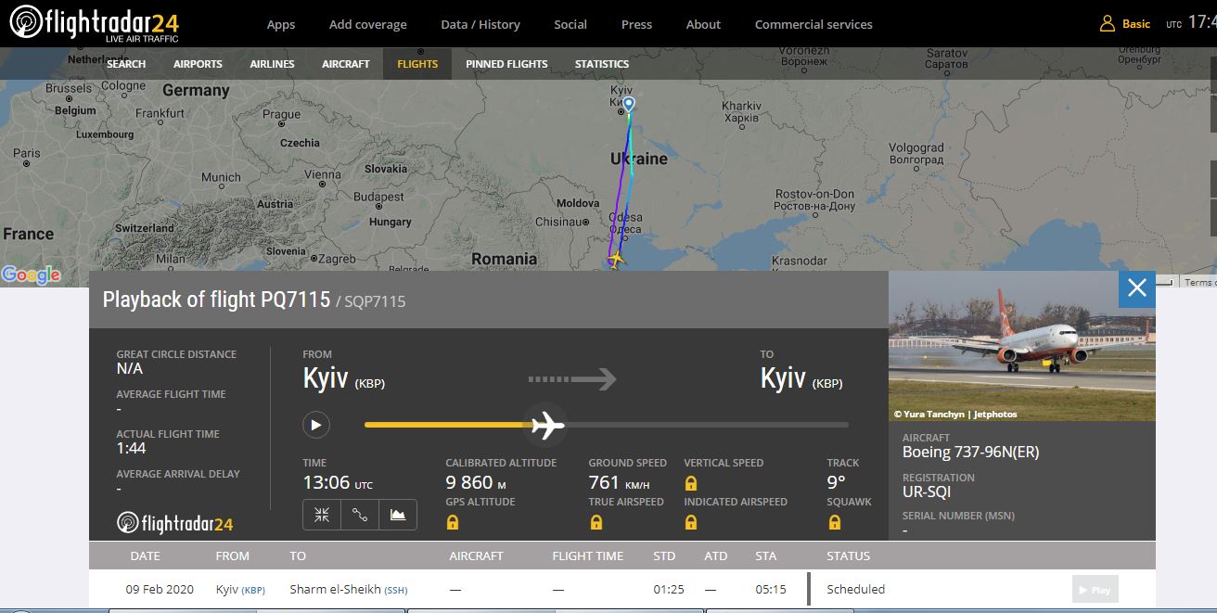Image resolution: width=1217 pixels, height=613 pixels.
Task: Click the GPS Altitude lock icon
Action: pos(453,522)
